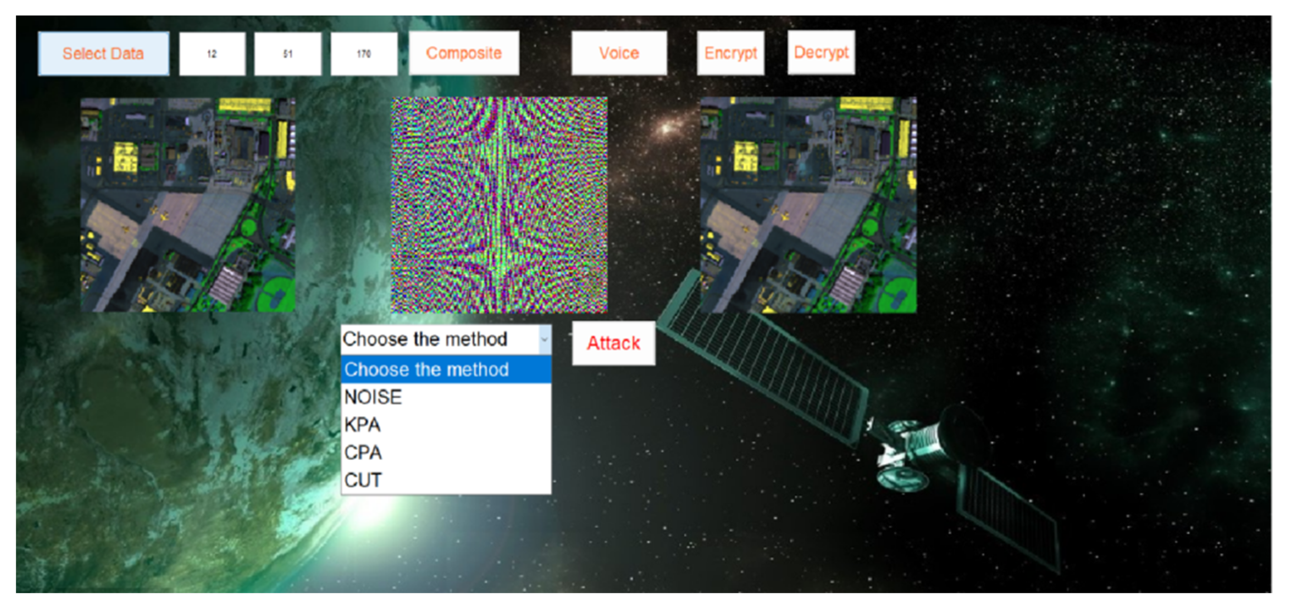
Task: Click the encrypted noise-pattern image
Action: 499,205
